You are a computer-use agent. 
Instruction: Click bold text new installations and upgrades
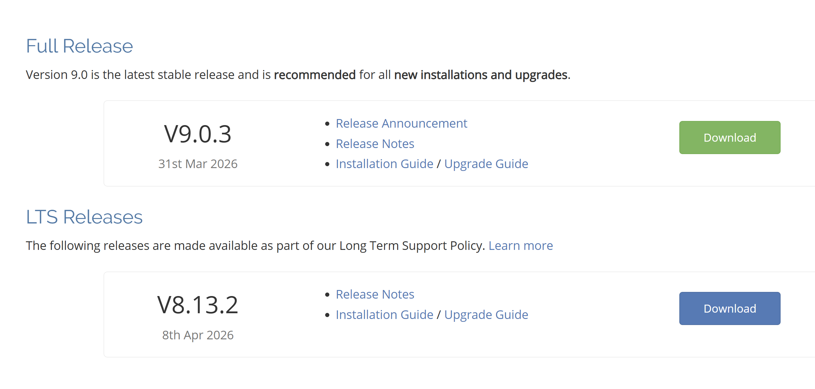(481, 75)
